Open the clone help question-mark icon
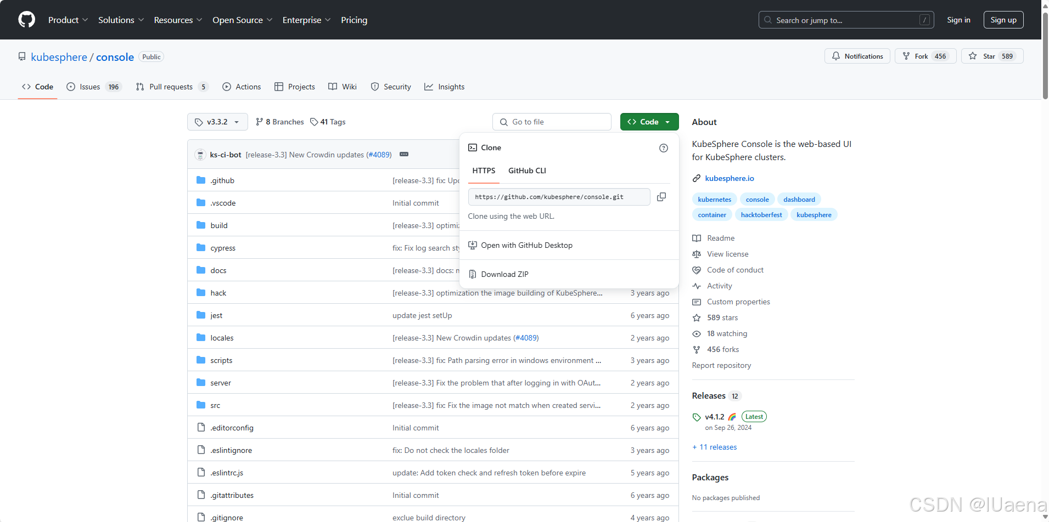 coord(664,148)
